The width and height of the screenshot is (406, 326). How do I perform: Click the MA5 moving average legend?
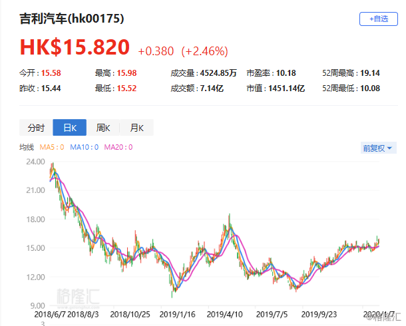click(x=52, y=147)
